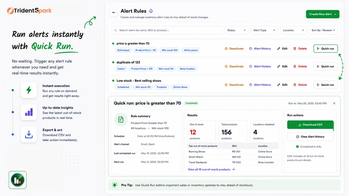
Task: Click the 'Completed in 2.8s' status
Action: (308, 147)
